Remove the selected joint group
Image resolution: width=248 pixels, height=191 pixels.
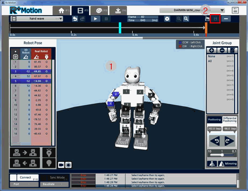(x=222, y=50)
